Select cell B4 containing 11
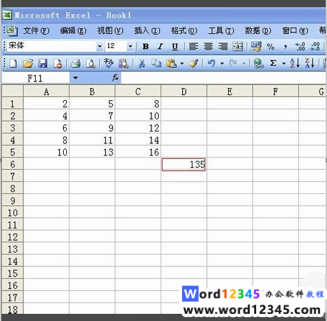 tap(92, 140)
